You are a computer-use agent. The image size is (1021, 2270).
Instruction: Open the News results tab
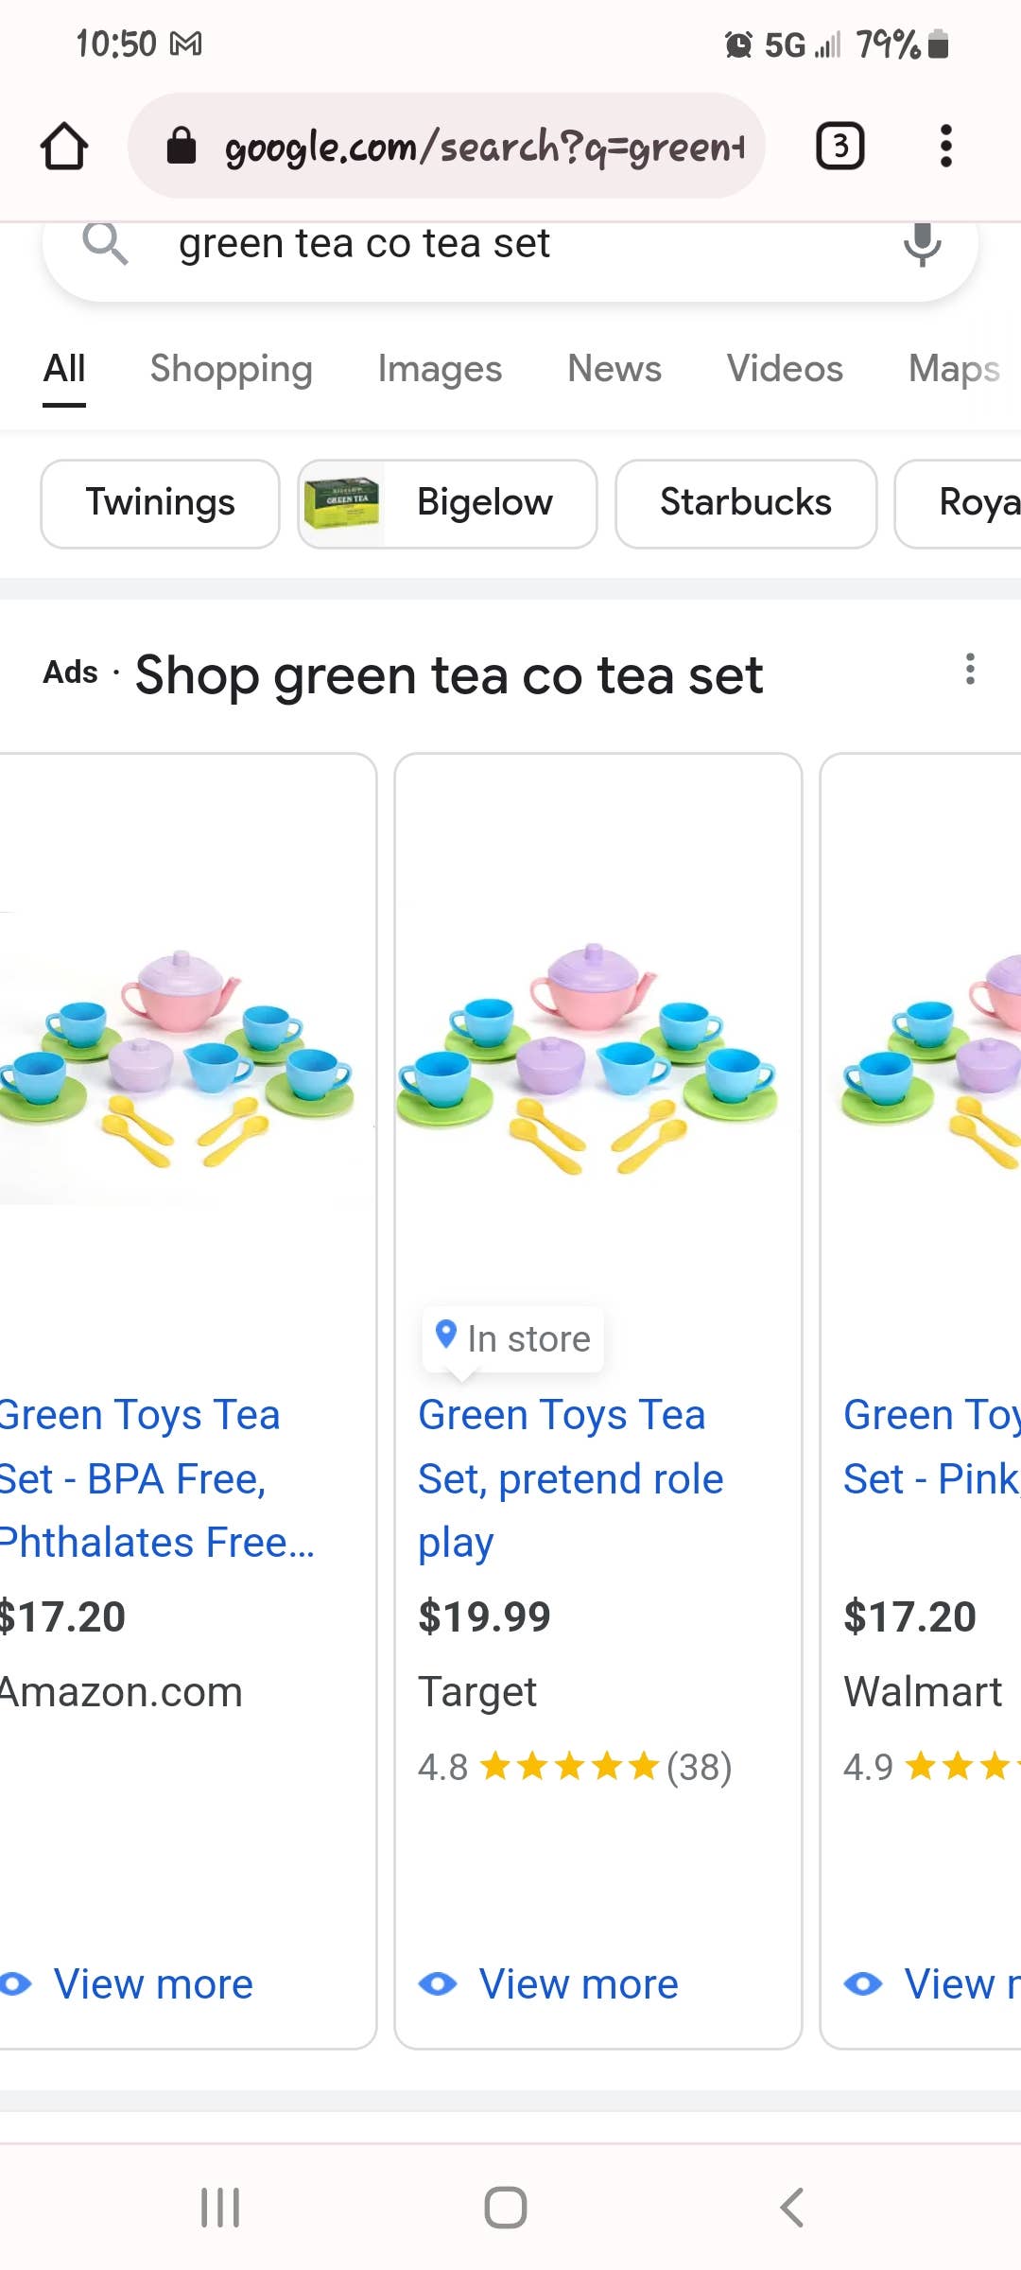(614, 369)
